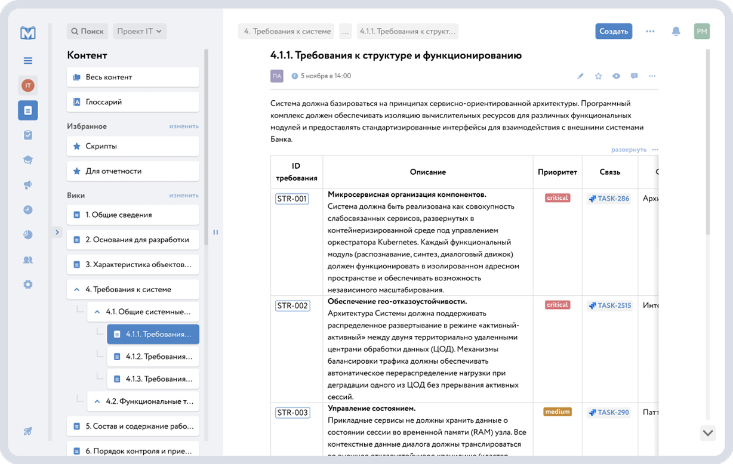The width and height of the screenshot is (733, 464).
Task: Click the critical priority badge on STR-001
Action: [x=557, y=198]
